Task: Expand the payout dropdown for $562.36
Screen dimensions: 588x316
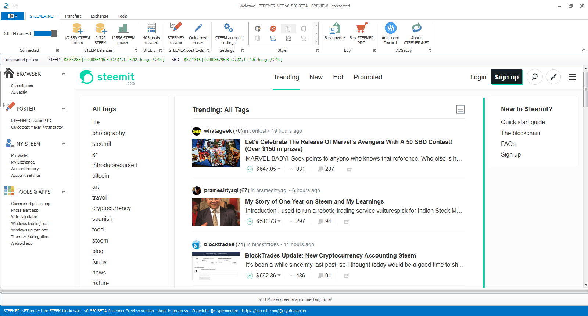Action: tap(279, 276)
